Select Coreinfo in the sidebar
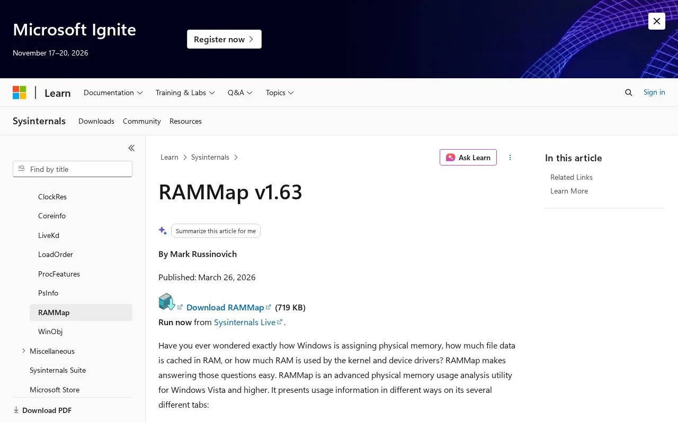 click(x=52, y=216)
